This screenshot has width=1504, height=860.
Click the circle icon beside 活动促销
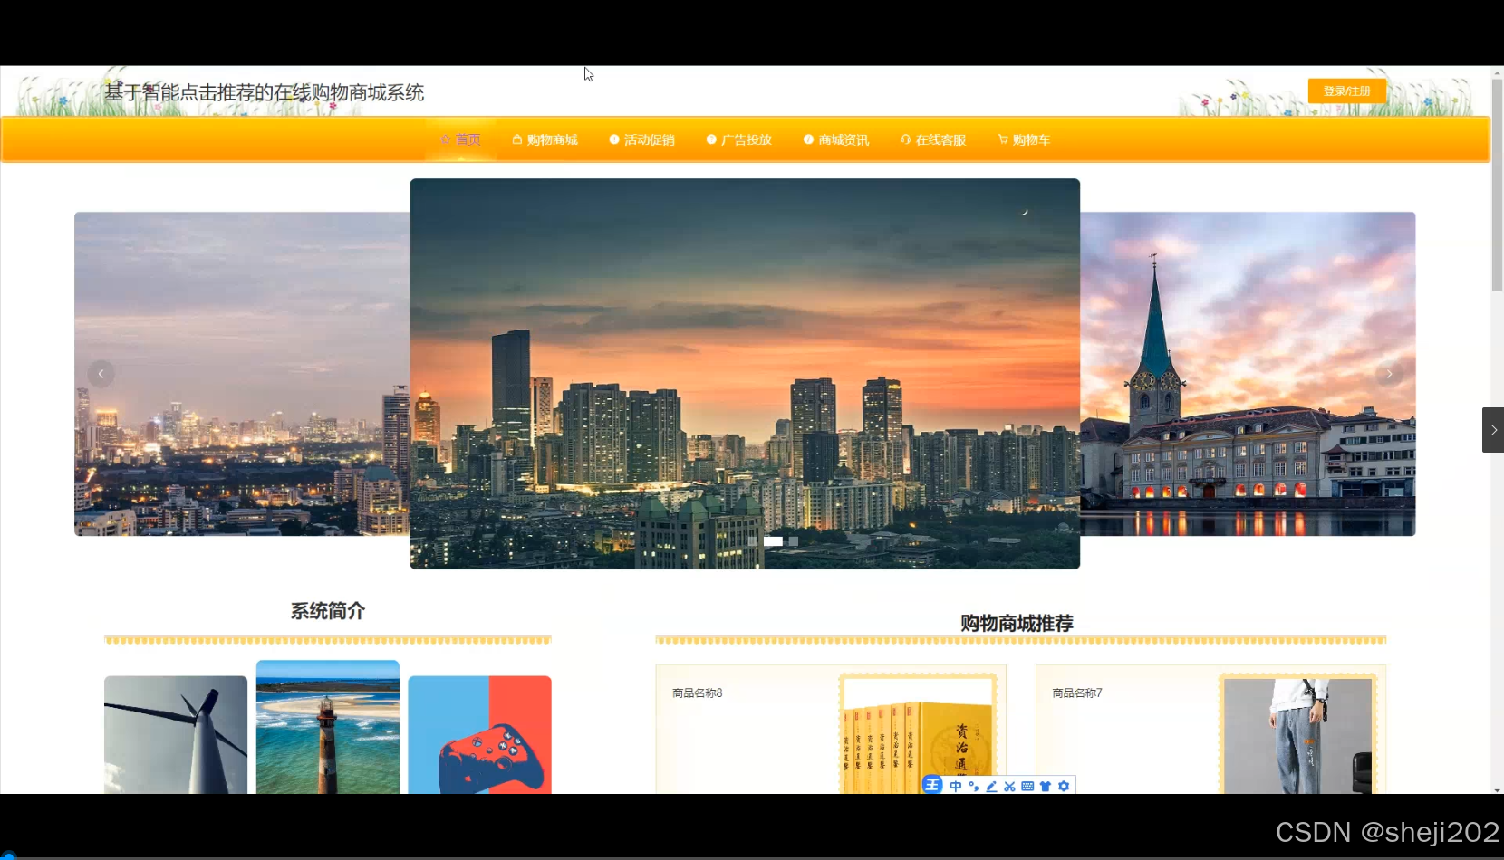point(614,139)
